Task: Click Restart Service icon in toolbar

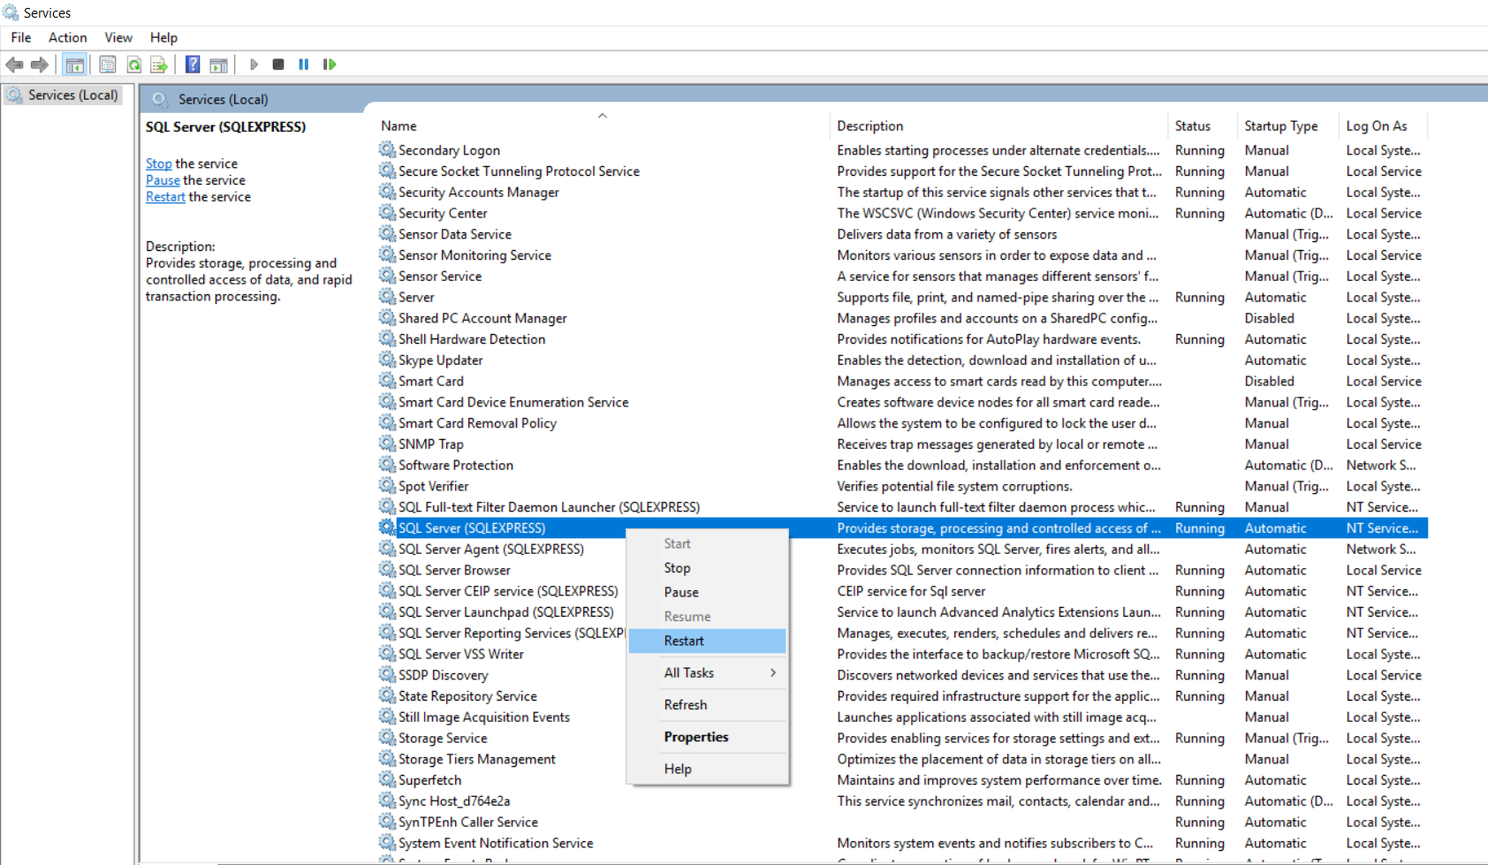Action: pyautogui.click(x=330, y=64)
